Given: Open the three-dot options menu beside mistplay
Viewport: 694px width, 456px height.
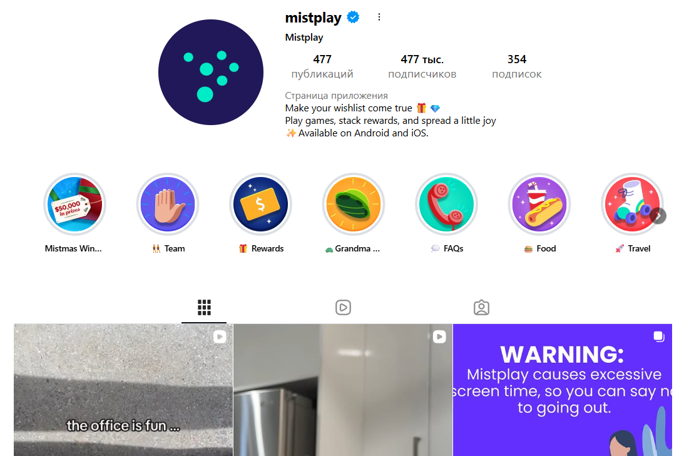Looking at the screenshot, I should point(379,18).
